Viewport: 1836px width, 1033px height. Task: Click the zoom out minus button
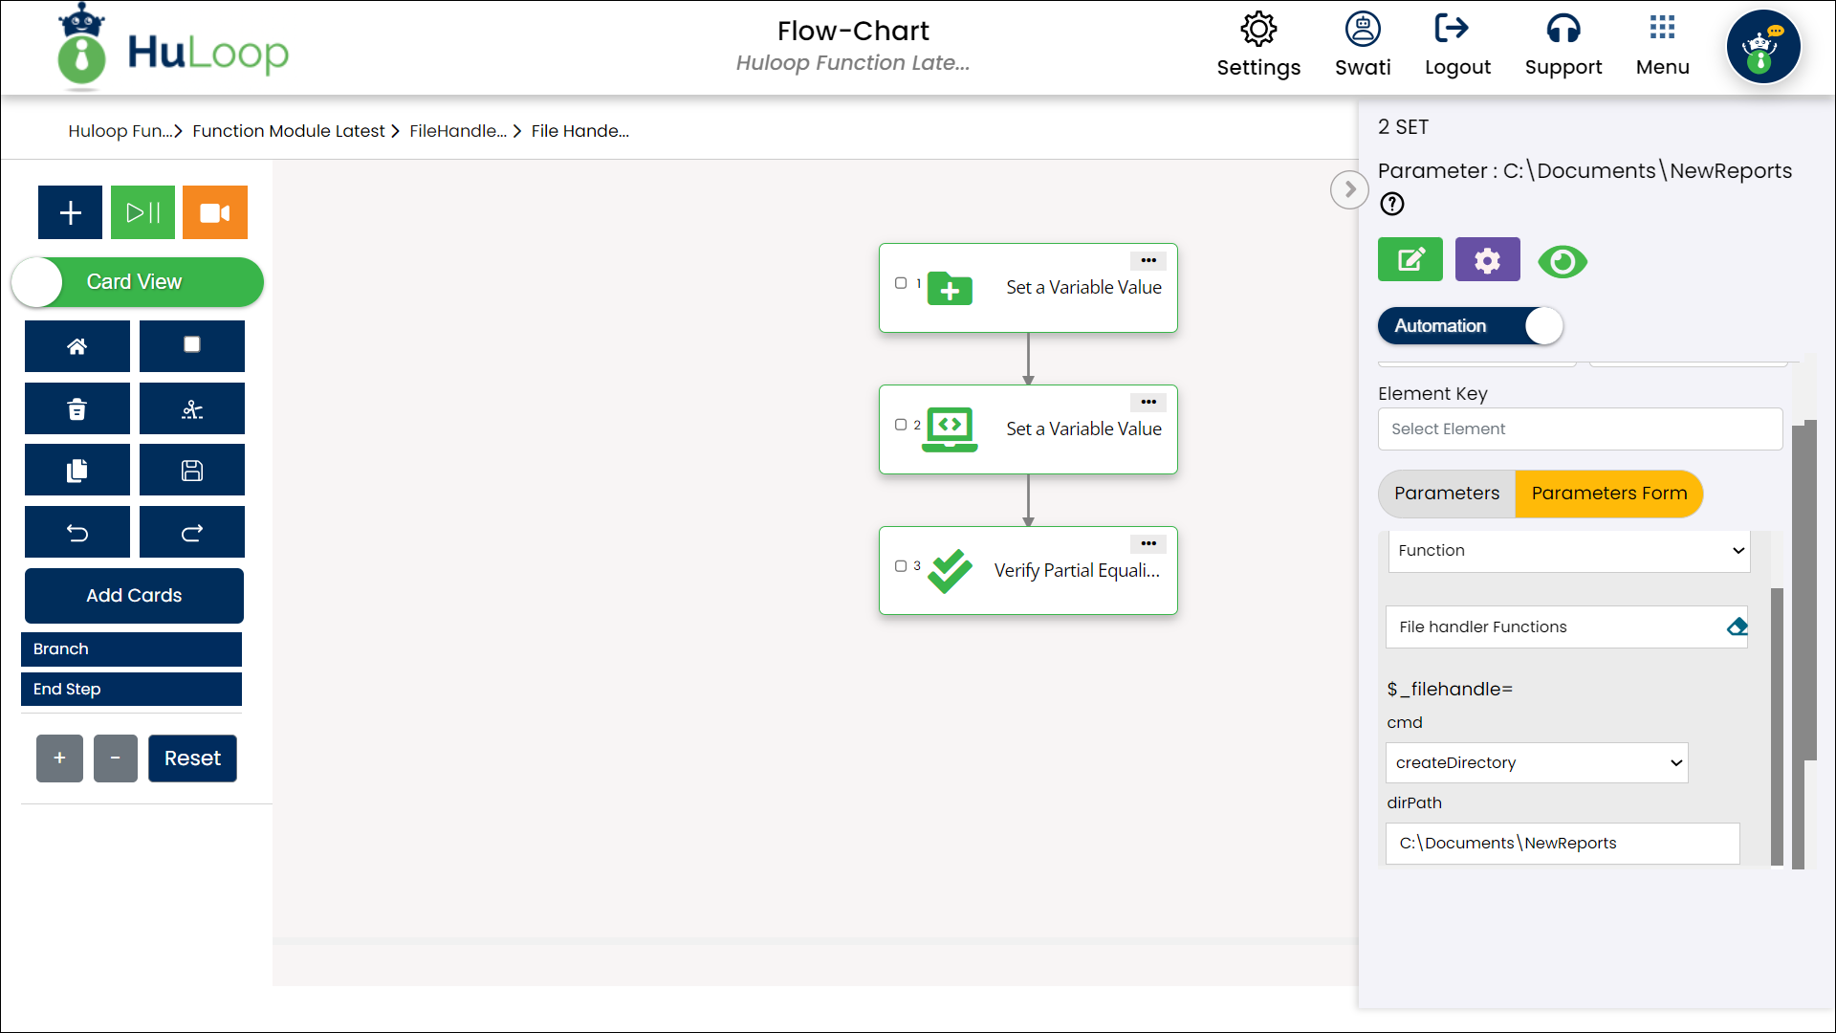pos(116,758)
